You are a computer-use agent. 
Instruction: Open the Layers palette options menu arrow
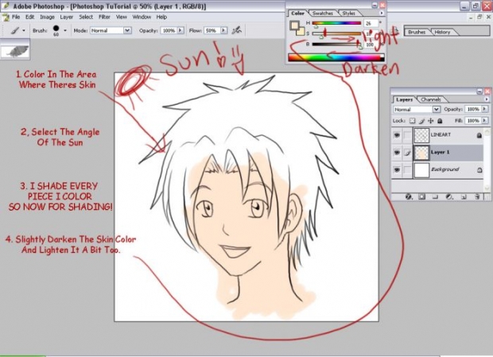click(x=487, y=99)
